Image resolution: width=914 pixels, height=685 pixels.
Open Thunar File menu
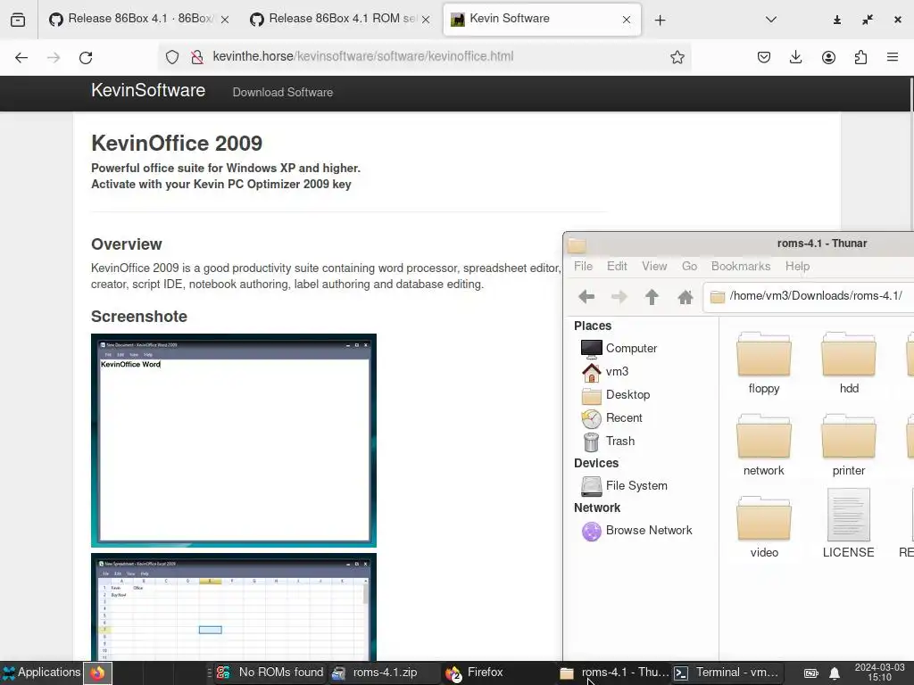583,266
